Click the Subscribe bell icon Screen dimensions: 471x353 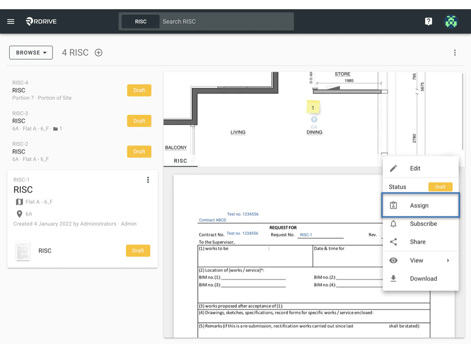click(x=394, y=223)
